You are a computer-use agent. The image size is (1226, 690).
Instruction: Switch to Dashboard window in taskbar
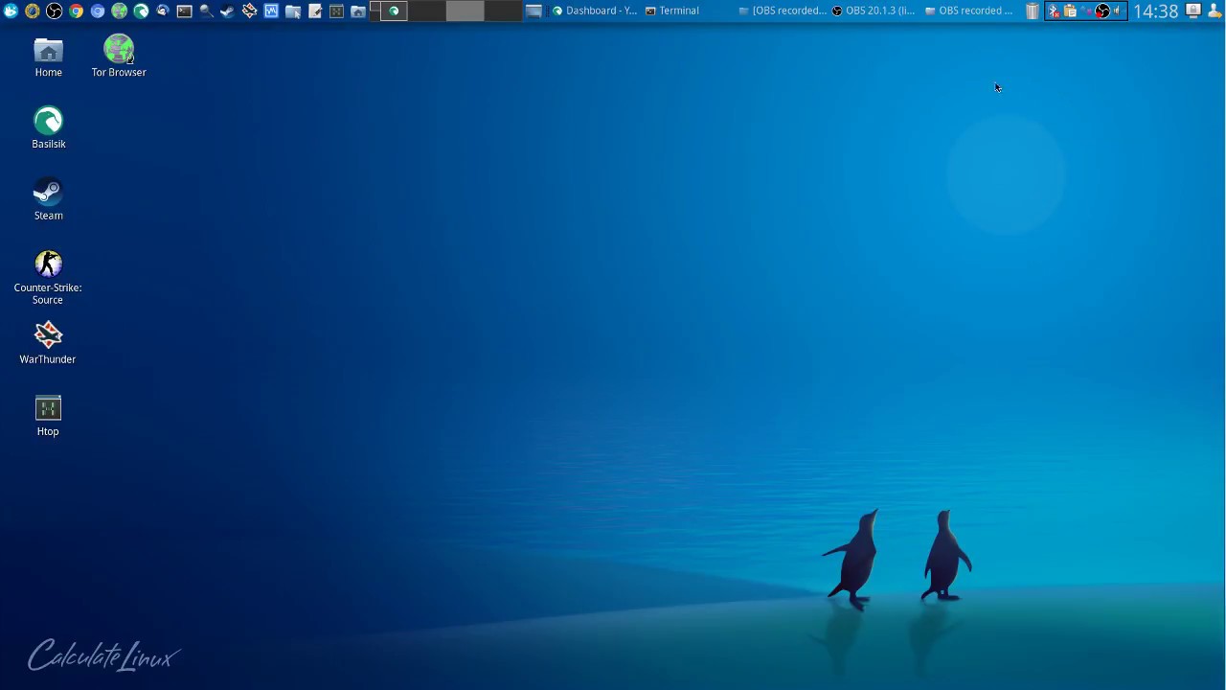(594, 11)
